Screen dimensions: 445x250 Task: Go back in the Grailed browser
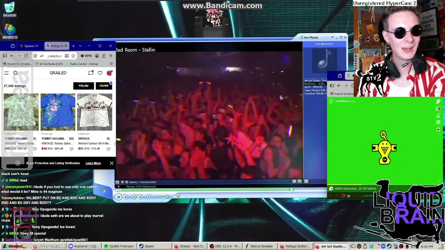pos(12,56)
